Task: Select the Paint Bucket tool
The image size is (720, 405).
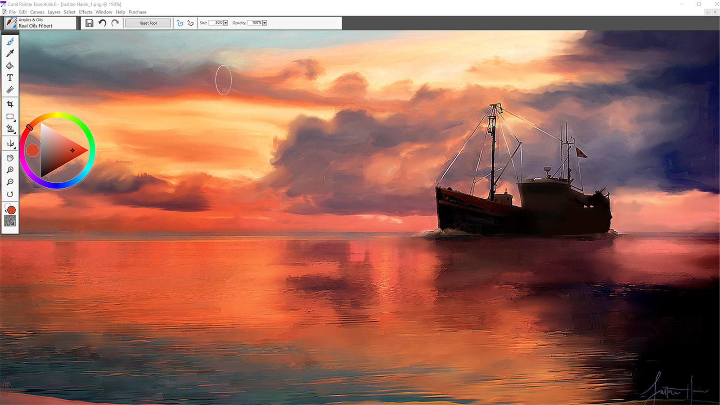Action: click(10, 66)
